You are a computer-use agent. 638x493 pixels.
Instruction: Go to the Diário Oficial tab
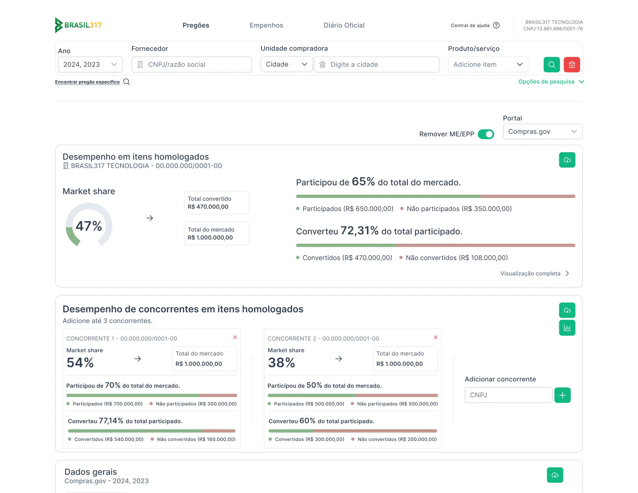344,25
